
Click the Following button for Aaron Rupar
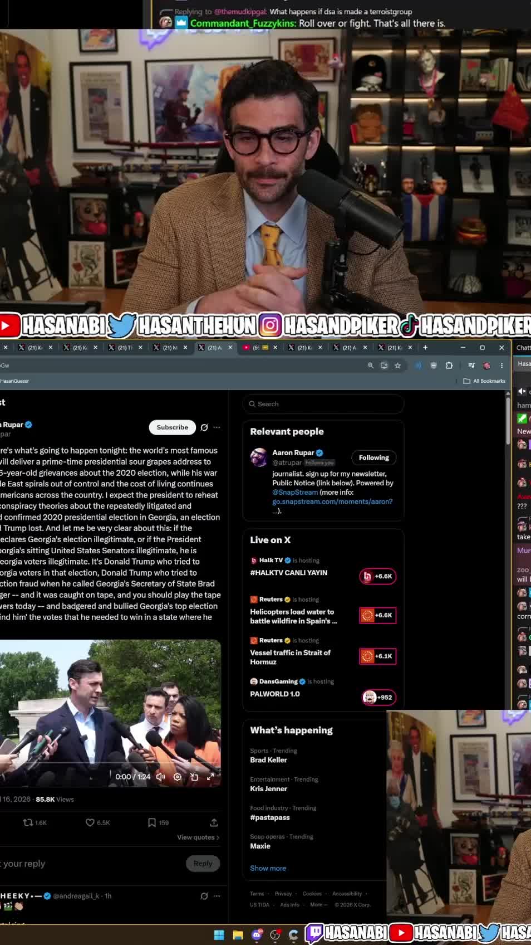[373, 457]
